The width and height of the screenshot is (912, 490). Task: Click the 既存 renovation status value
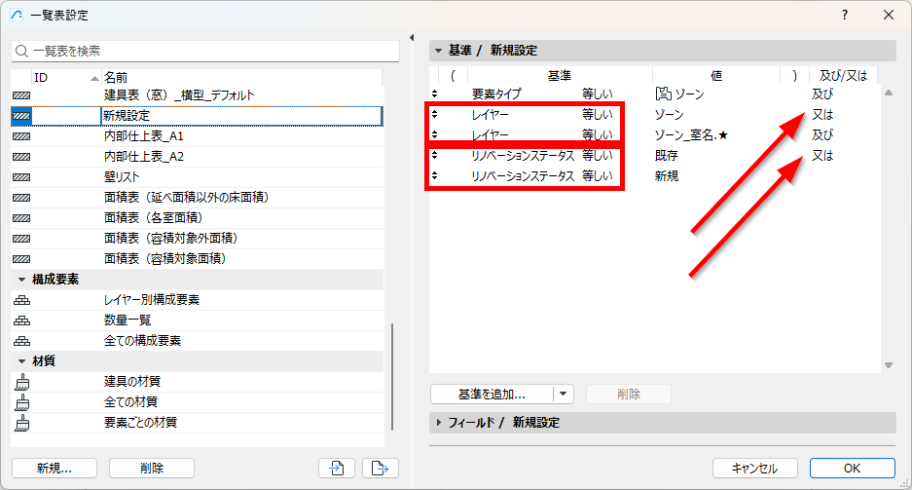coord(667,156)
